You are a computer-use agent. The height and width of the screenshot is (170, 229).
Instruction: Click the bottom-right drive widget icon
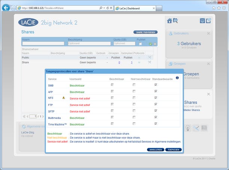(204, 128)
